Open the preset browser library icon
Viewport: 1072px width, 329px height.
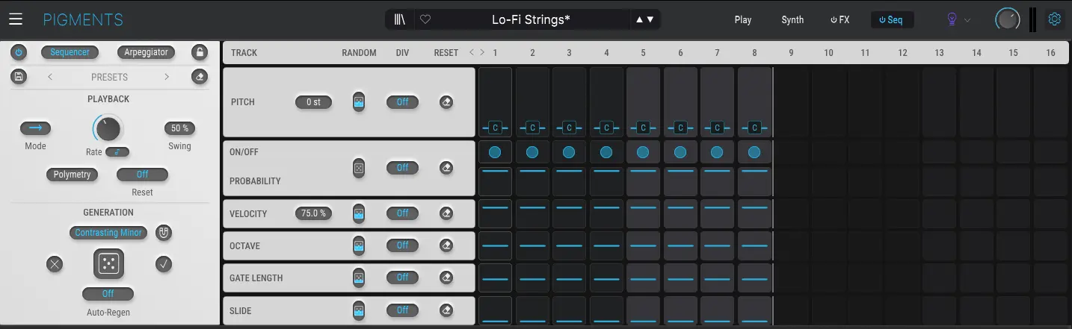(401, 20)
